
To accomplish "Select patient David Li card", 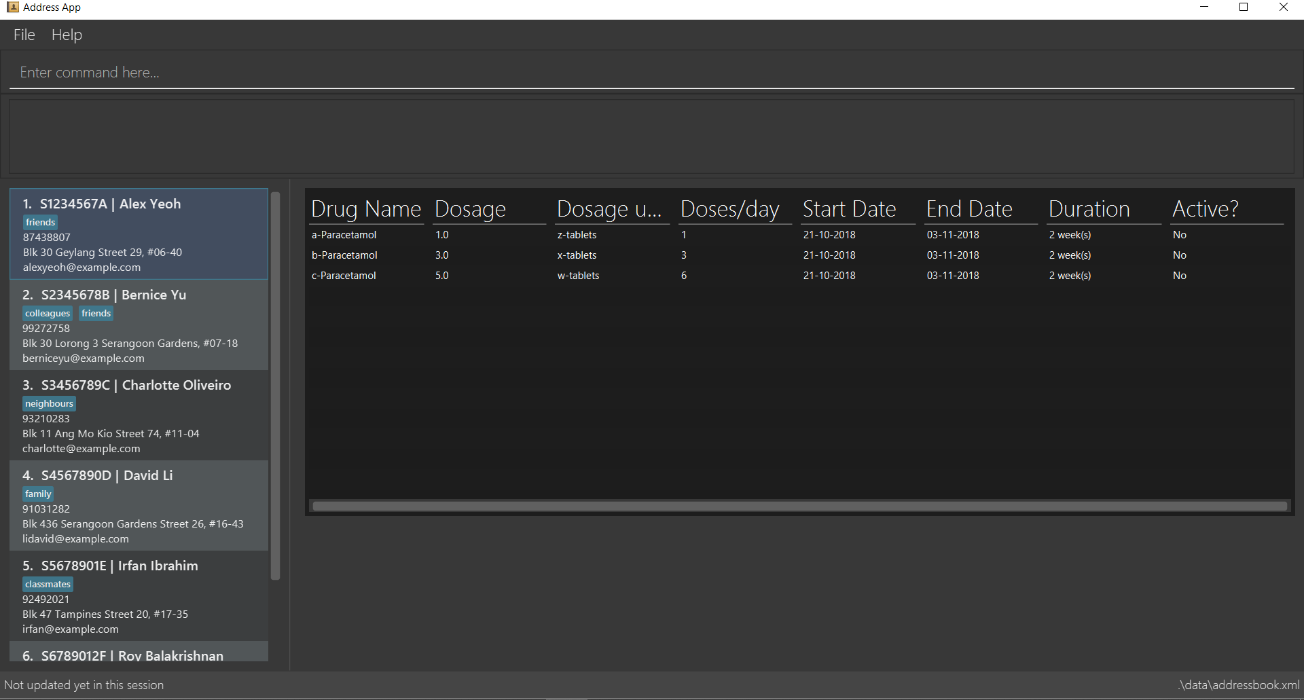I will point(139,505).
